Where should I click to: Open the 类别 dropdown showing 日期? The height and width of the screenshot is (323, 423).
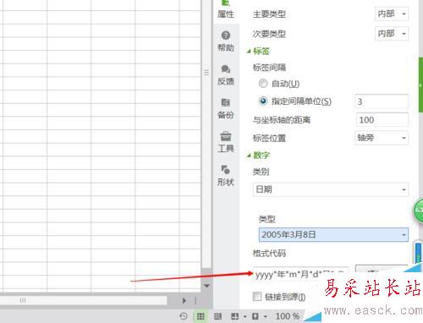(x=331, y=189)
